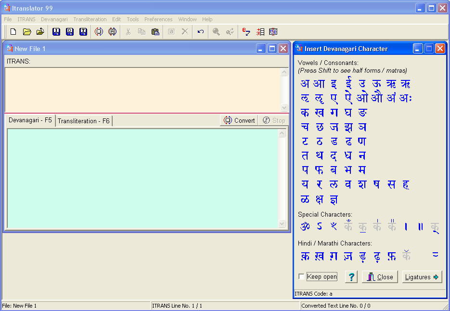Open the Devanagari menu
This screenshot has height=311, width=450.
click(x=54, y=19)
